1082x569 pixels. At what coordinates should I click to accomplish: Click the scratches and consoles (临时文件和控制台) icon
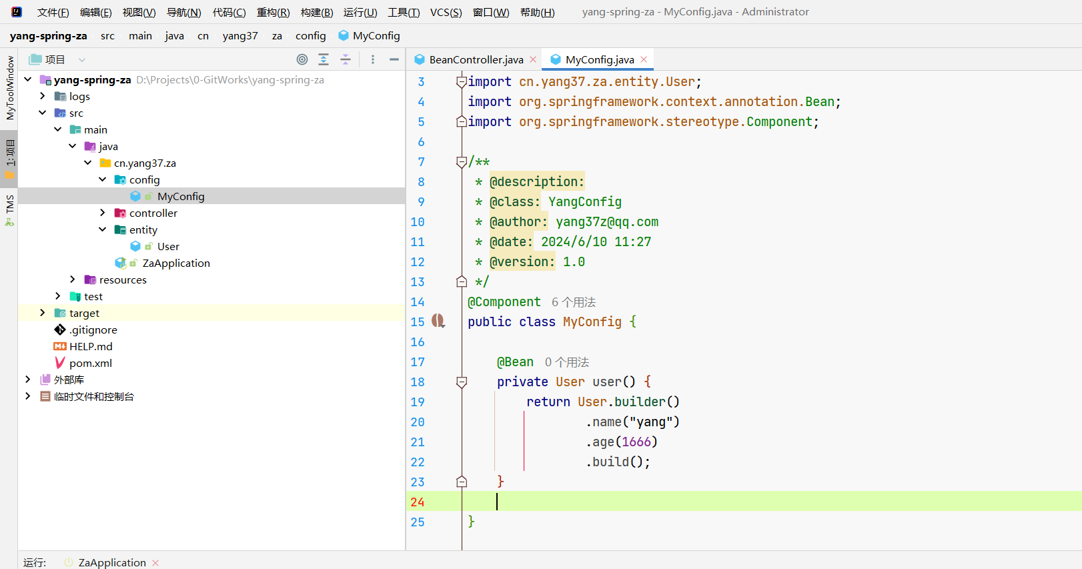click(45, 396)
